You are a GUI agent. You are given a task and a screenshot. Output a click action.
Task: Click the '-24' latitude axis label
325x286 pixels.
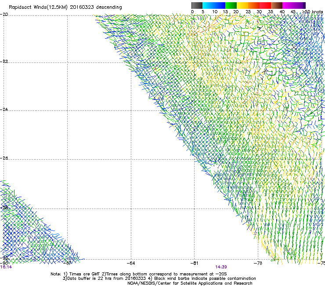click(4, 110)
